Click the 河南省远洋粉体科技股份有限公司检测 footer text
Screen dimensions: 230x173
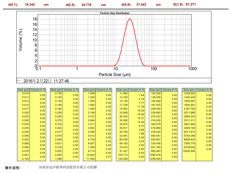pyautogui.click(x=68, y=167)
